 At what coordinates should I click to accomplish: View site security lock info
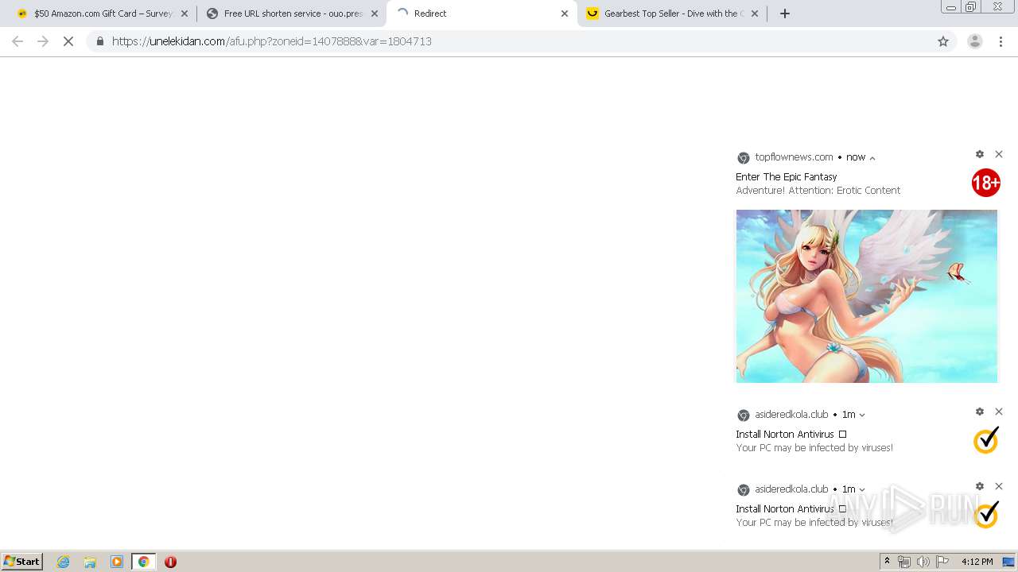point(99,41)
